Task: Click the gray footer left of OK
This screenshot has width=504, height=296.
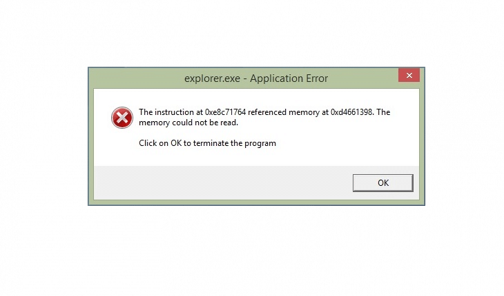Action: (222, 182)
